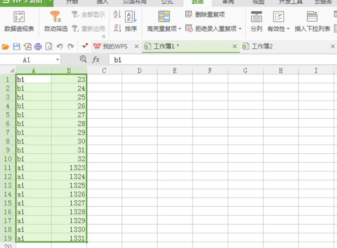Viewport: 337px width, 248px height.
Task: Click cell B17 with value 1329
Action: click(69, 220)
